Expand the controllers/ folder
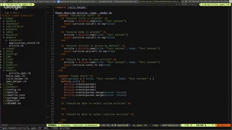The image size is (232, 130). (4, 26)
